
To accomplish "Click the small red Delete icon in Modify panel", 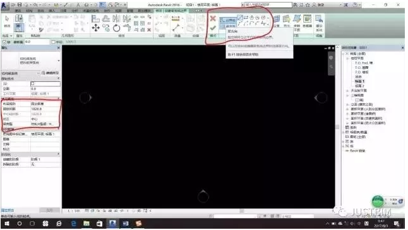I will [149, 30].
